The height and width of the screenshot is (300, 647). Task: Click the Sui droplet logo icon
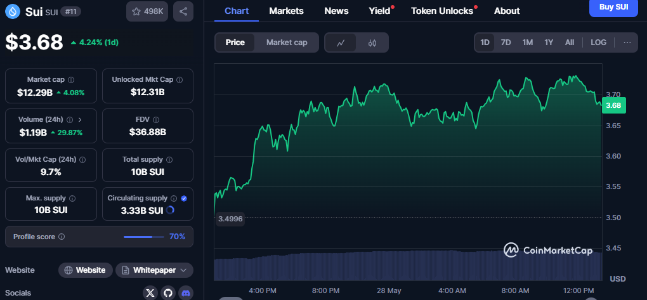point(13,11)
